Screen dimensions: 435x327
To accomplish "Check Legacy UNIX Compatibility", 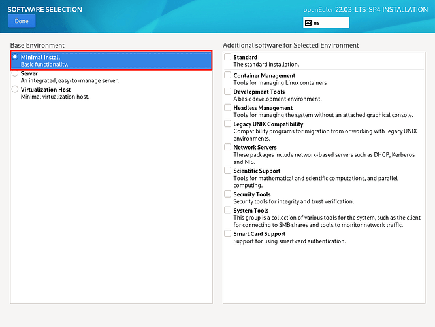I will coord(227,124).
